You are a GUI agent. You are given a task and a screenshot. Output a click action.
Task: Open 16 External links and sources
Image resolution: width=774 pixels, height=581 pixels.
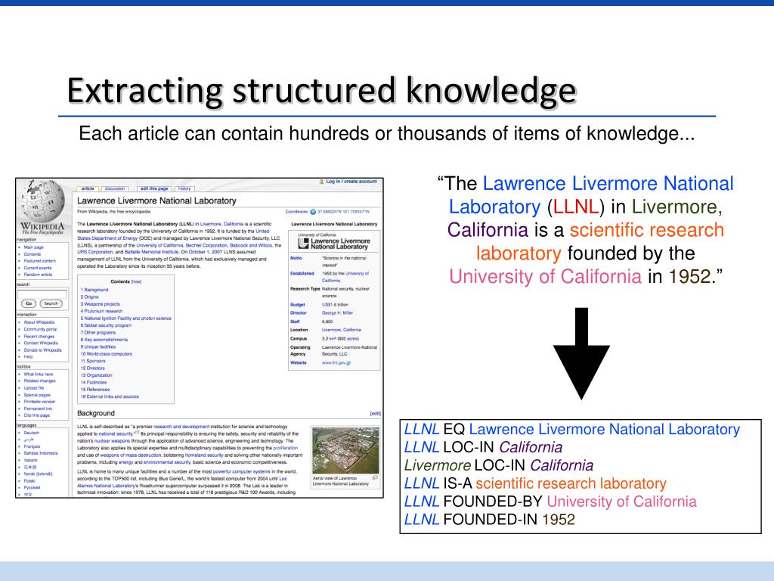(x=110, y=396)
